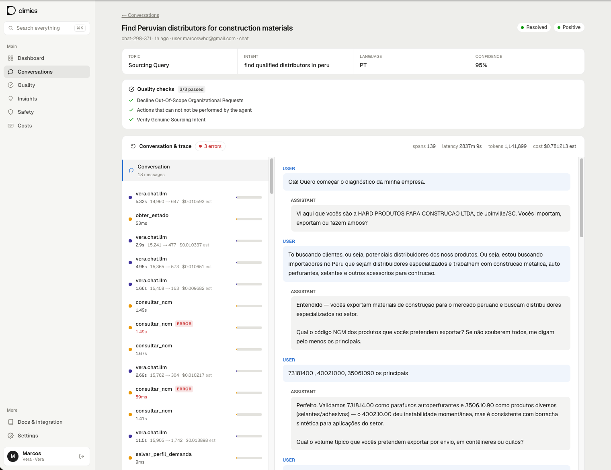Click the logout icon next to Marcos
Screen dimensions: 611x470
coord(82,456)
